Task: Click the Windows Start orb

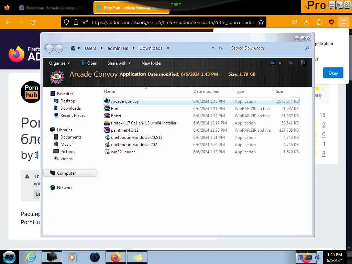Action: tap(9, 257)
